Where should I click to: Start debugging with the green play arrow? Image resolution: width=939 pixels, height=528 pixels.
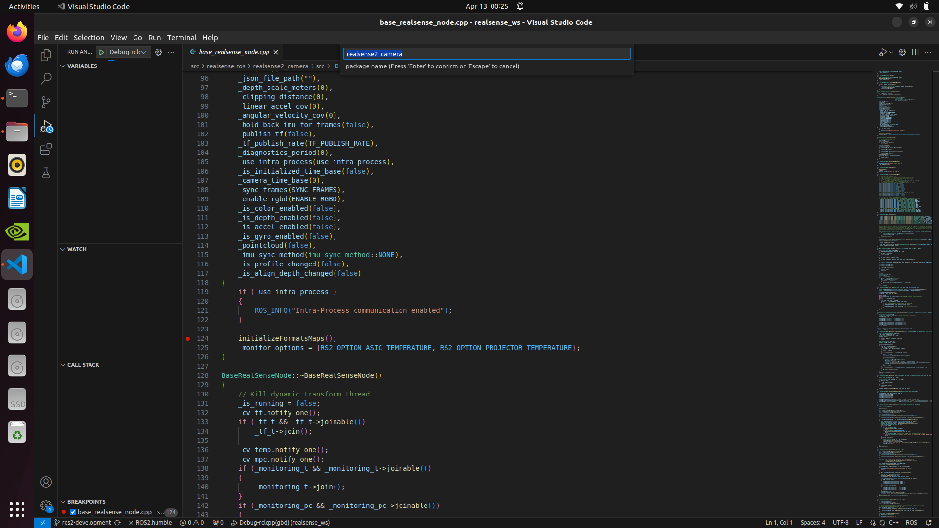click(x=102, y=52)
